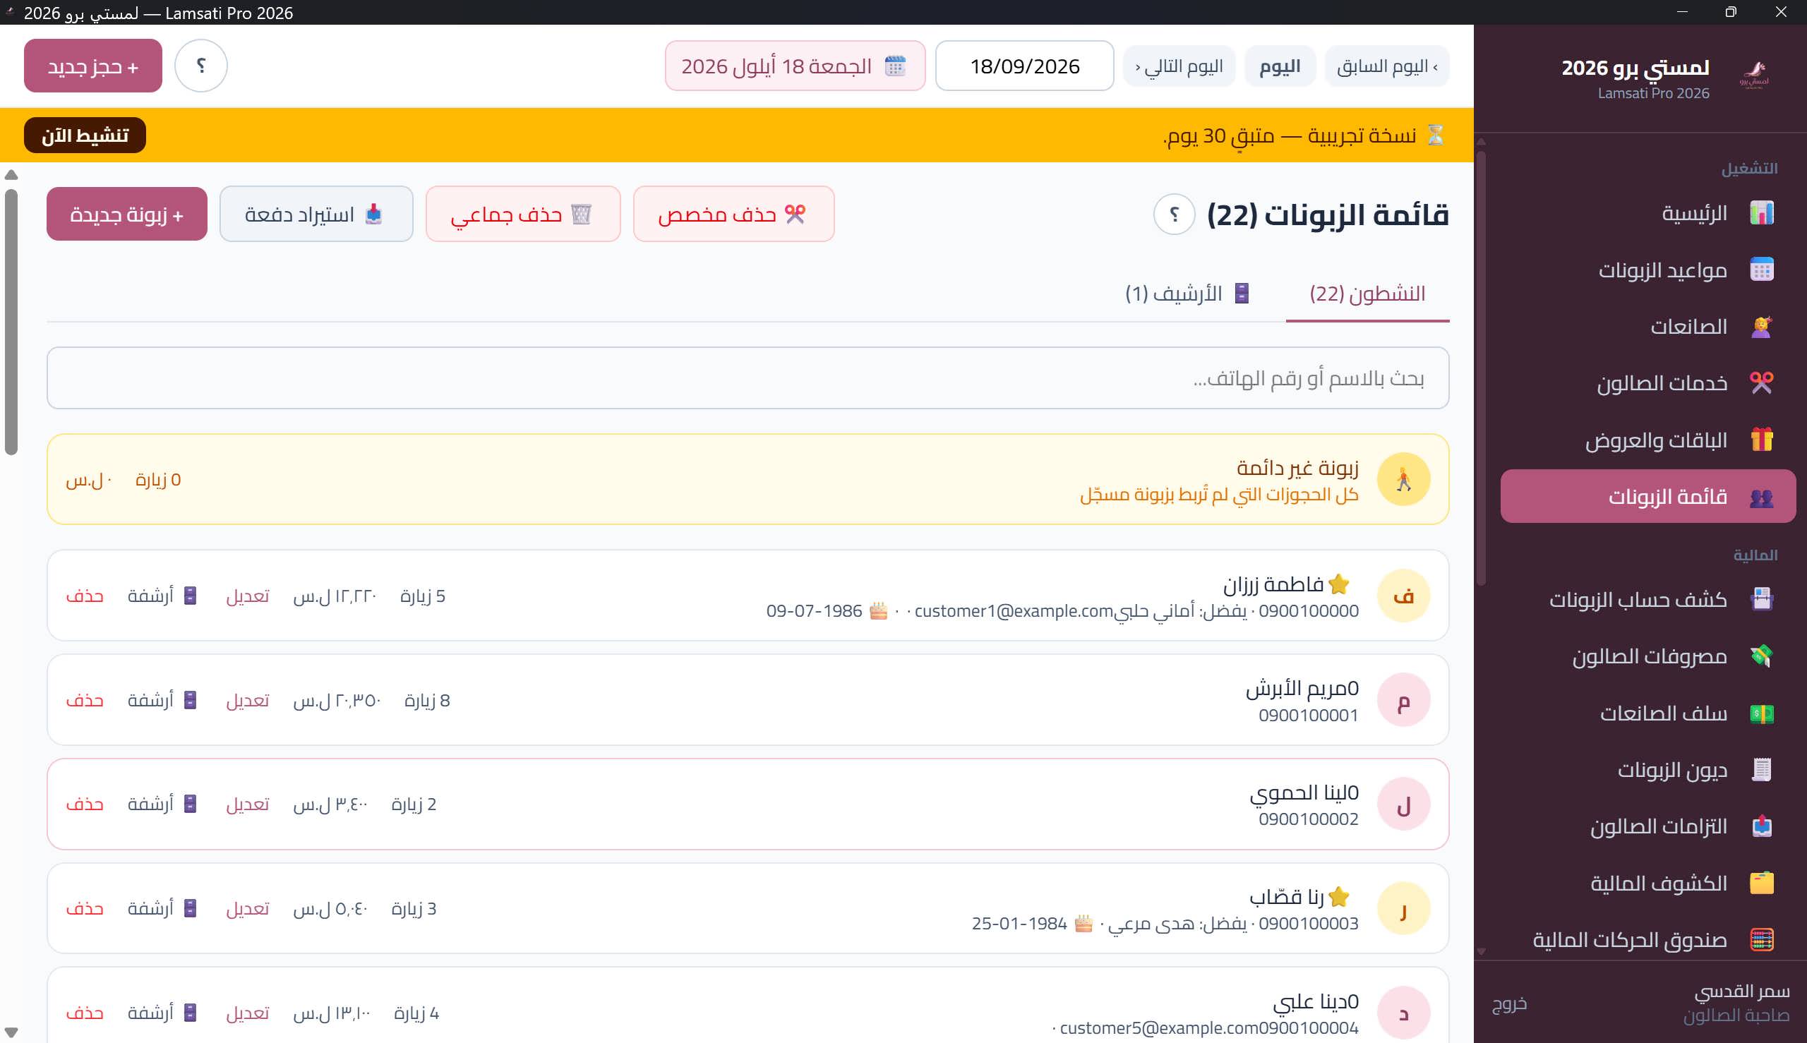The image size is (1807, 1043).
Task: Open خدمات الصالون scissors icon
Action: coord(1761,383)
